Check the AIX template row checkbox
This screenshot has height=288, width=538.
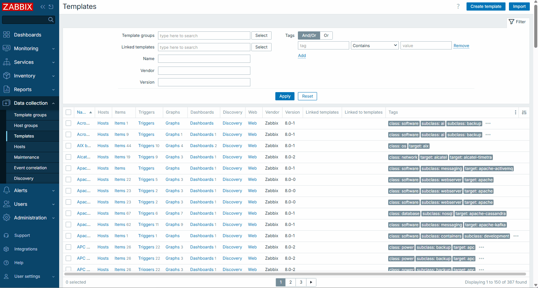(68, 146)
